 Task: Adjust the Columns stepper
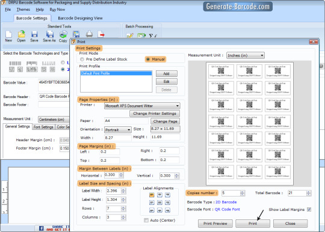tap(123, 218)
